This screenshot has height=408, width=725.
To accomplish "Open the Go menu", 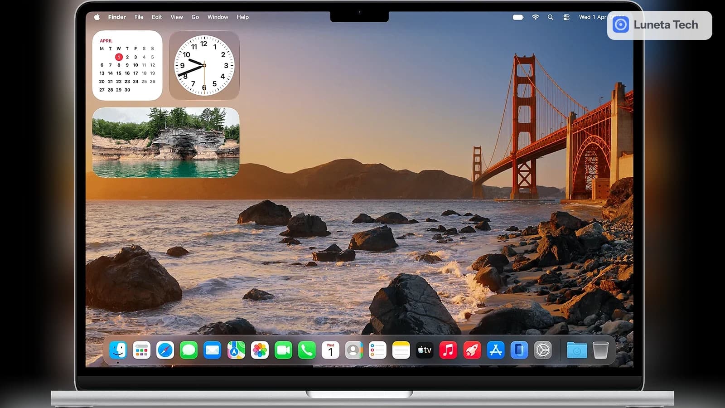I will pyautogui.click(x=195, y=17).
